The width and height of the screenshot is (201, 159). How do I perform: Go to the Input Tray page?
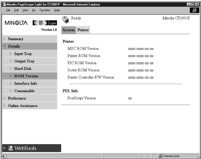click(x=23, y=54)
